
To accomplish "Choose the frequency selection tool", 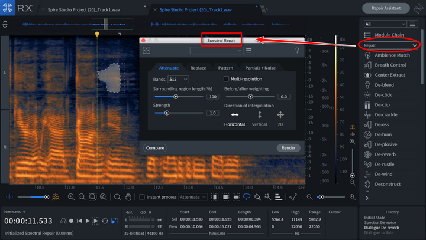I will tap(236, 197).
